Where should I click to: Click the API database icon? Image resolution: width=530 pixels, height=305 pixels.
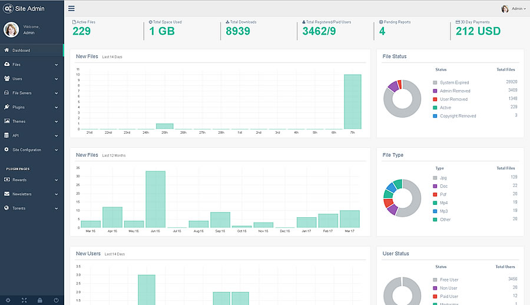(6, 135)
